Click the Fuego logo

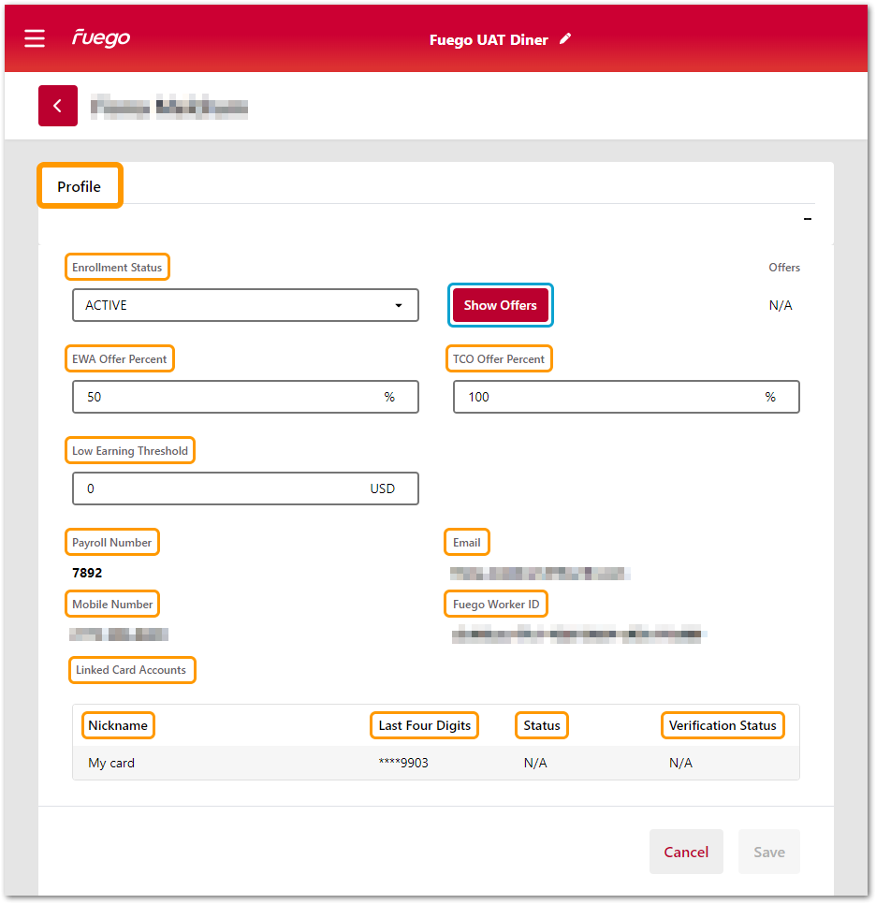tap(101, 38)
